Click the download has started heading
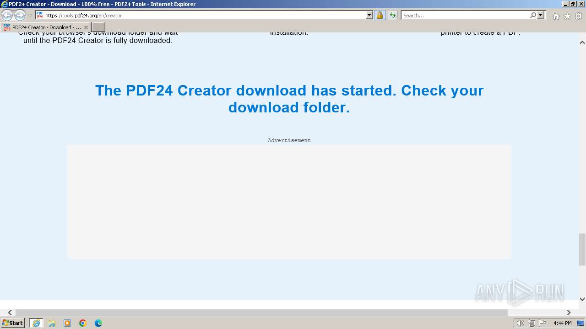586x329 pixels. point(289,99)
